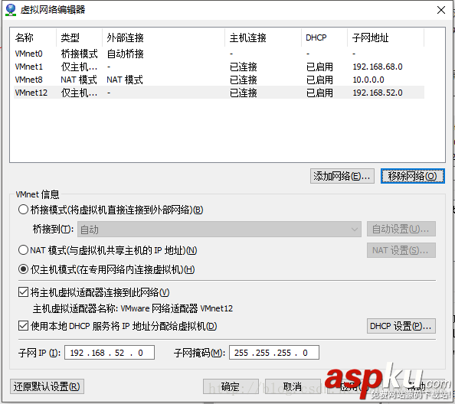Click the 移除网络(O) button

[x=412, y=176]
